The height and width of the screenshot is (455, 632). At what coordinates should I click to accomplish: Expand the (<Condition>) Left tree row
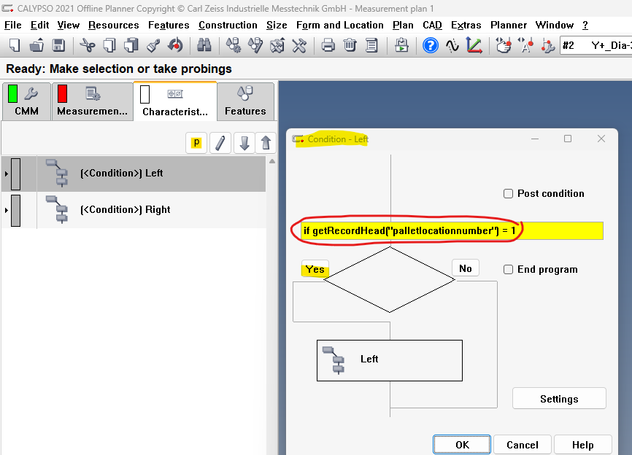7,174
